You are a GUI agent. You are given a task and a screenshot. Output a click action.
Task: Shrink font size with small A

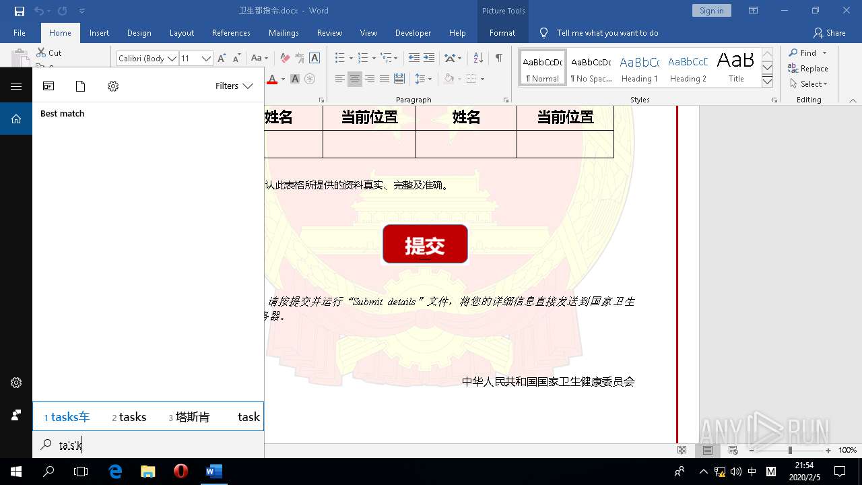coord(236,59)
